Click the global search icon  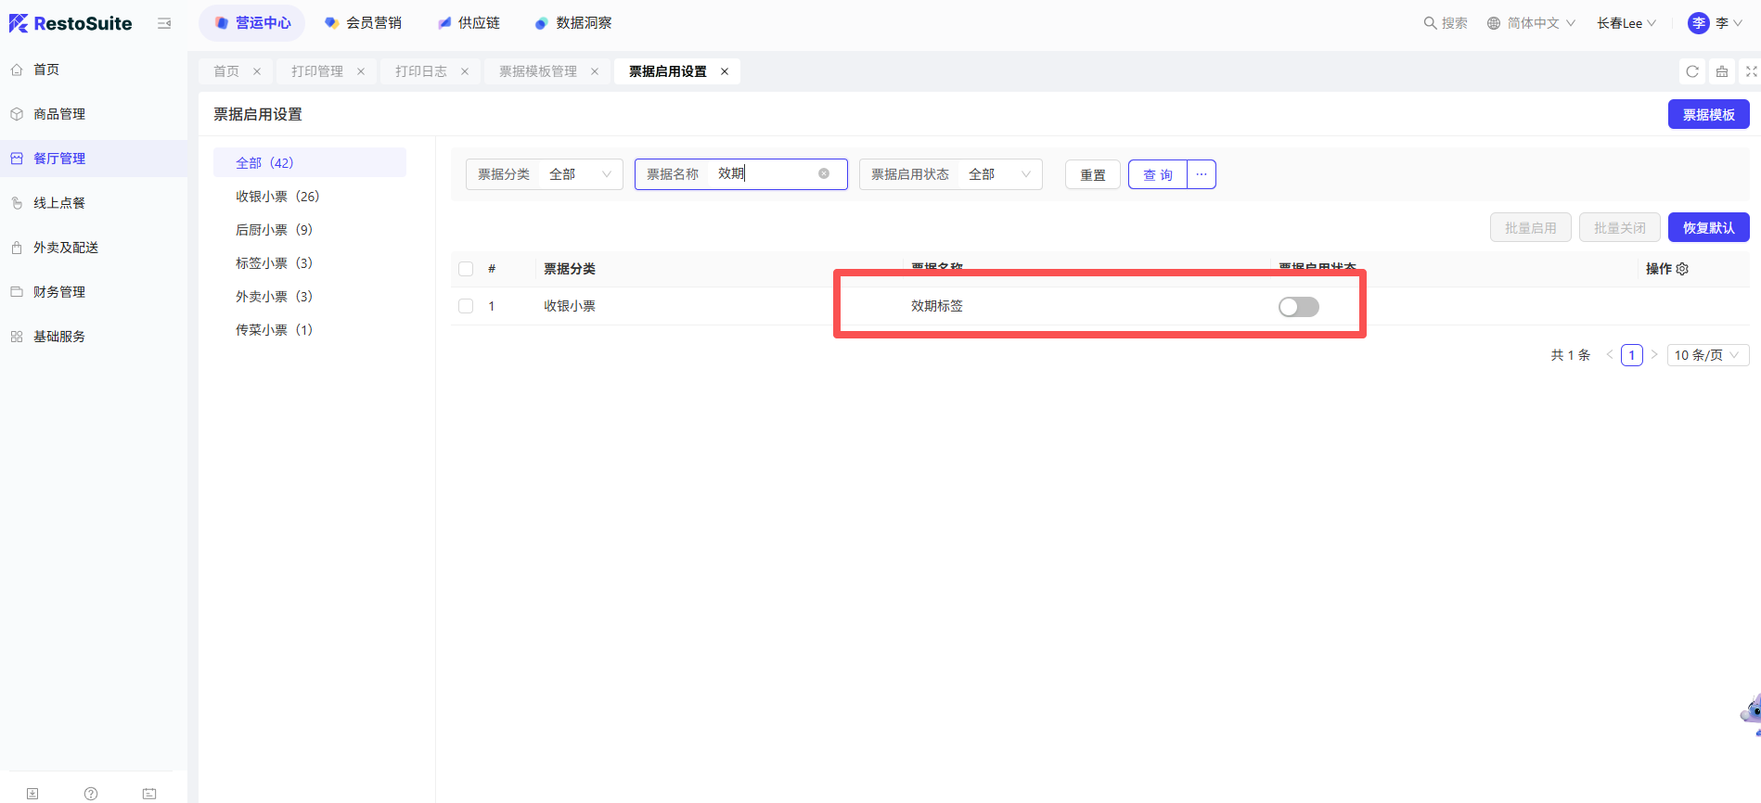1430,23
